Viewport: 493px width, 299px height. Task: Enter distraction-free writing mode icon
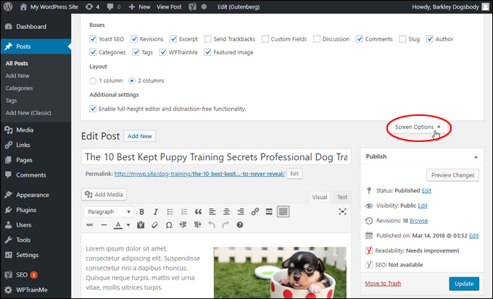[x=342, y=211]
